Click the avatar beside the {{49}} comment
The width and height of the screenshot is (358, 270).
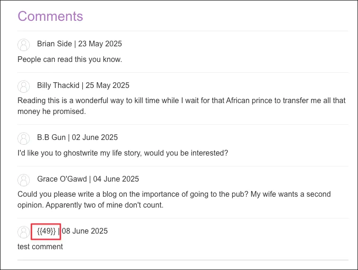[x=24, y=232]
